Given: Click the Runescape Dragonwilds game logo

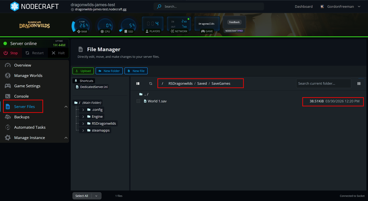Looking at the screenshot, I should [x=35, y=25].
